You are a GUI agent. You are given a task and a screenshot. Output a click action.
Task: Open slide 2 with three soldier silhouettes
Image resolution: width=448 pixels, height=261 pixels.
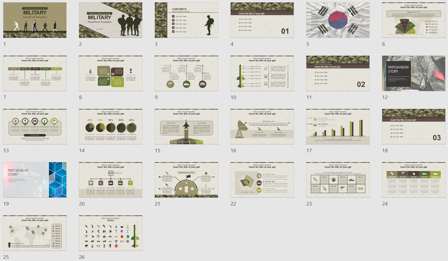pyautogui.click(x=111, y=20)
